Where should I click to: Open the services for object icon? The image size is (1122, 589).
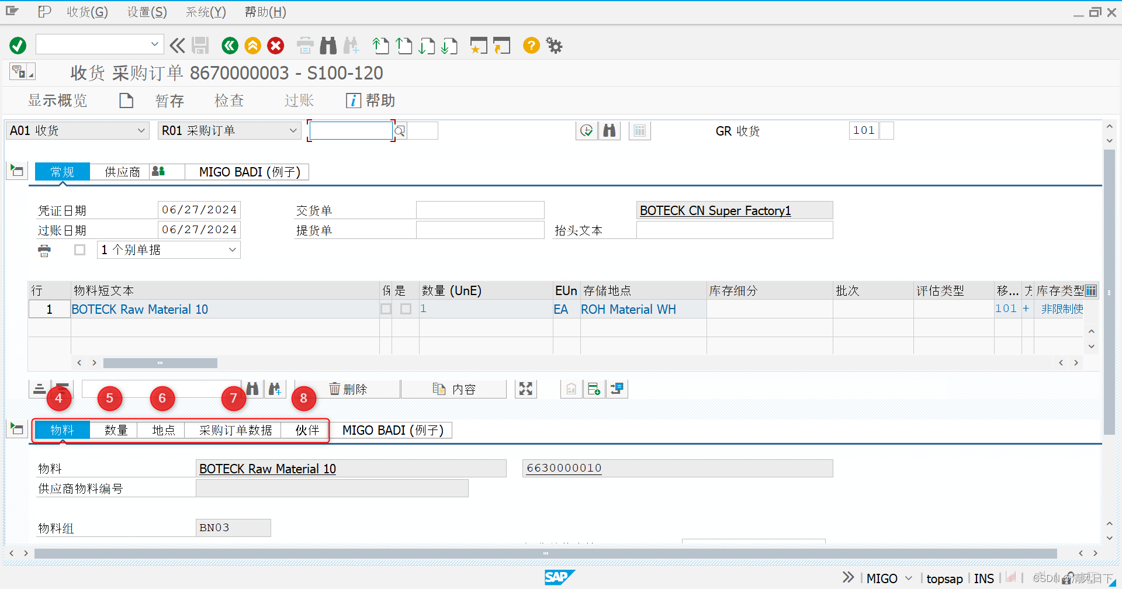click(x=22, y=72)
